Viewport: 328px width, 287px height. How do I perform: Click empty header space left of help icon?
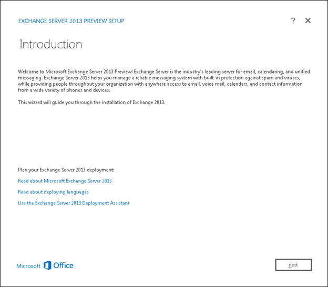210,21
